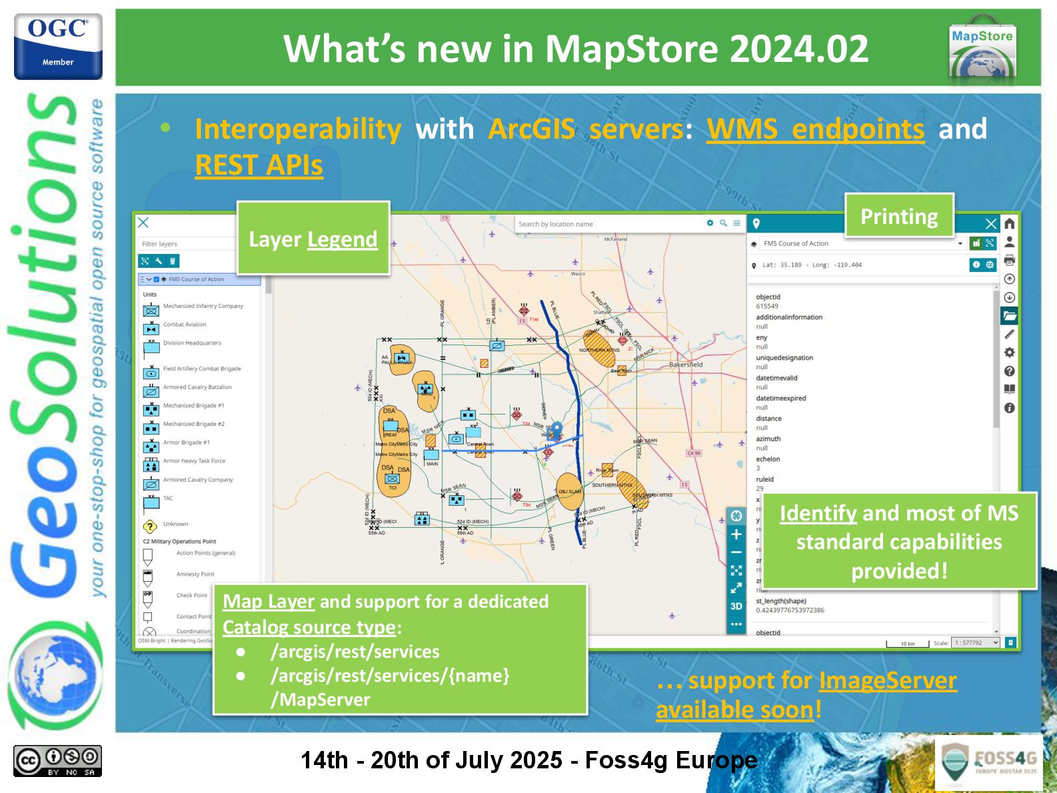Open layer settings wrench tool
Screen dimensions: 1057x793
[x=159, y=261]
